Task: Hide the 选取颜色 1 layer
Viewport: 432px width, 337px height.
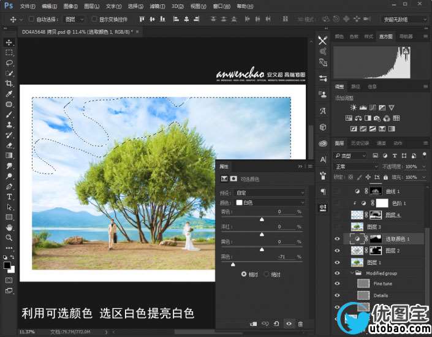Action: (x=338, y=239)
